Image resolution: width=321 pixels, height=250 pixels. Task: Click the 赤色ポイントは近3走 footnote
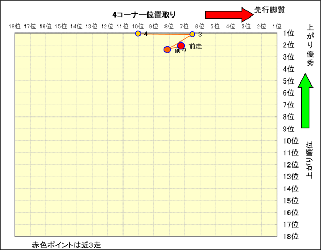66,245
